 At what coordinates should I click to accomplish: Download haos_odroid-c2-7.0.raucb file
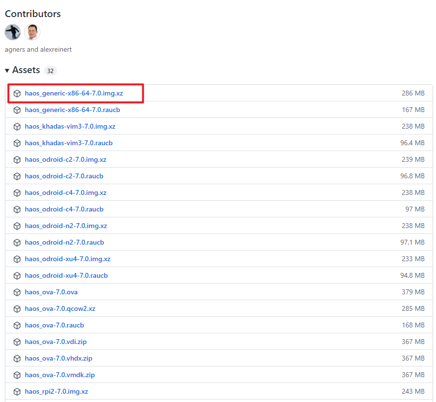click(64, 176)
